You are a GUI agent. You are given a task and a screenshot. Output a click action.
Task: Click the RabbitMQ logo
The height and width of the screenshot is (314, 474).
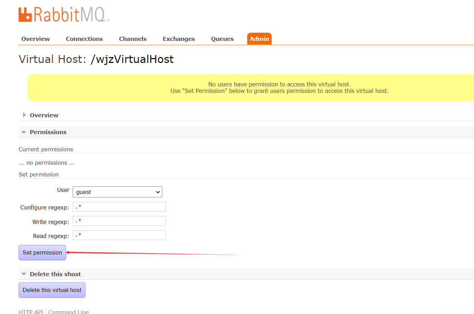coord(64,14)
